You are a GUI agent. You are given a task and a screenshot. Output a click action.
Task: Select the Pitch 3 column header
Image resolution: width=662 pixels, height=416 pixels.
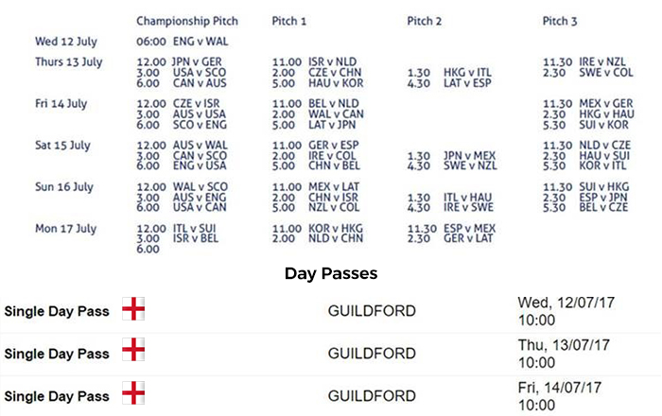(x=562, y=21)
